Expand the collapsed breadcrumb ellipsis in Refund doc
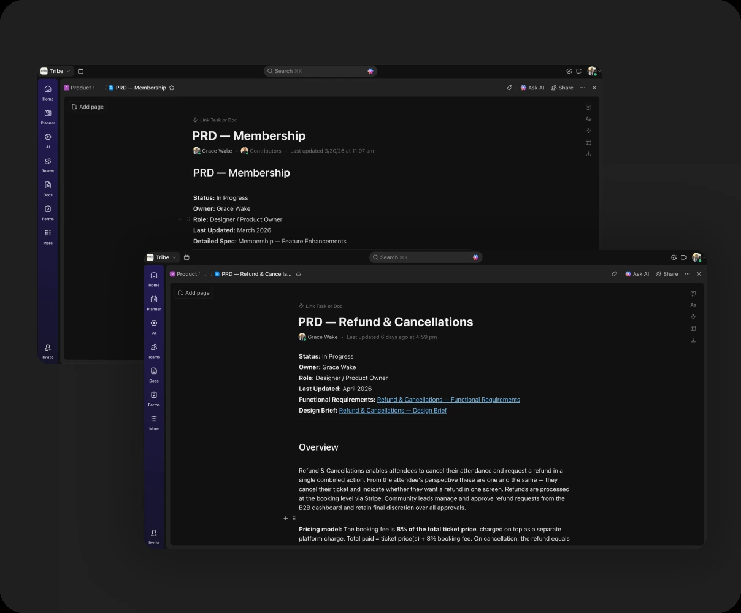Screen dimensions: 741x613 pyautogui.click(x=205, y=274)
